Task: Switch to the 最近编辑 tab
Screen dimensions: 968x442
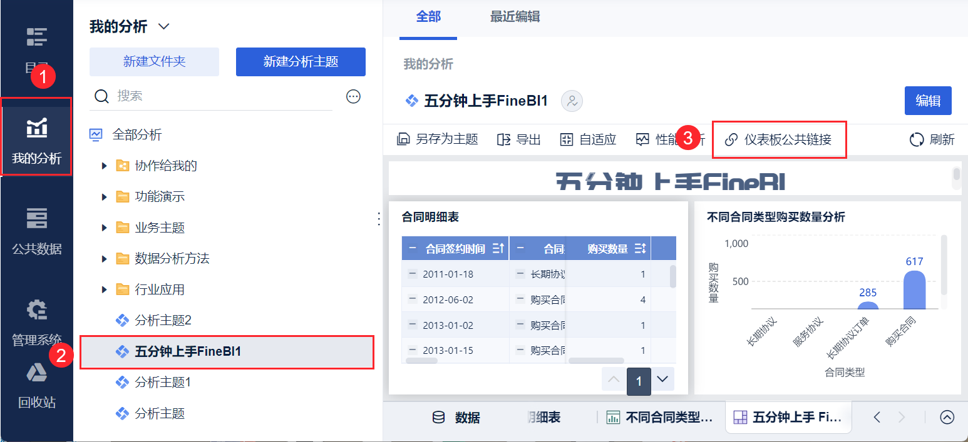Action: pyautogui.click(x=515, y=17)
